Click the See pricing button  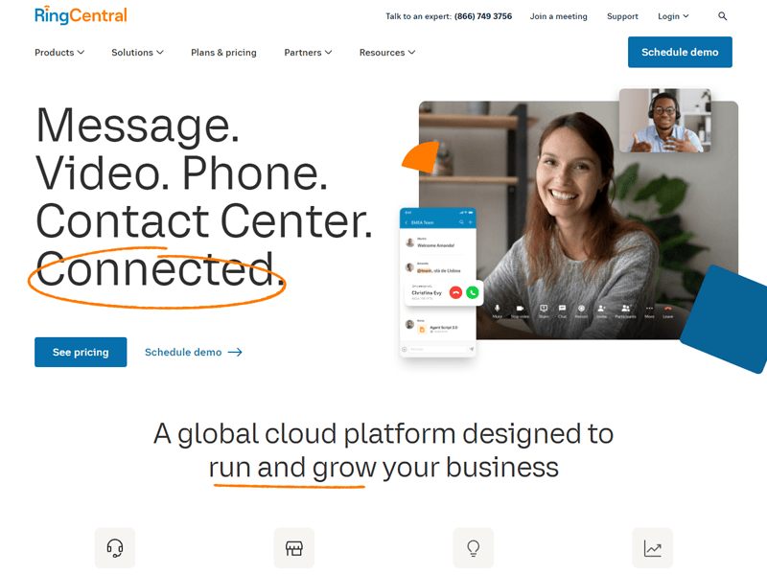point(81,352)
